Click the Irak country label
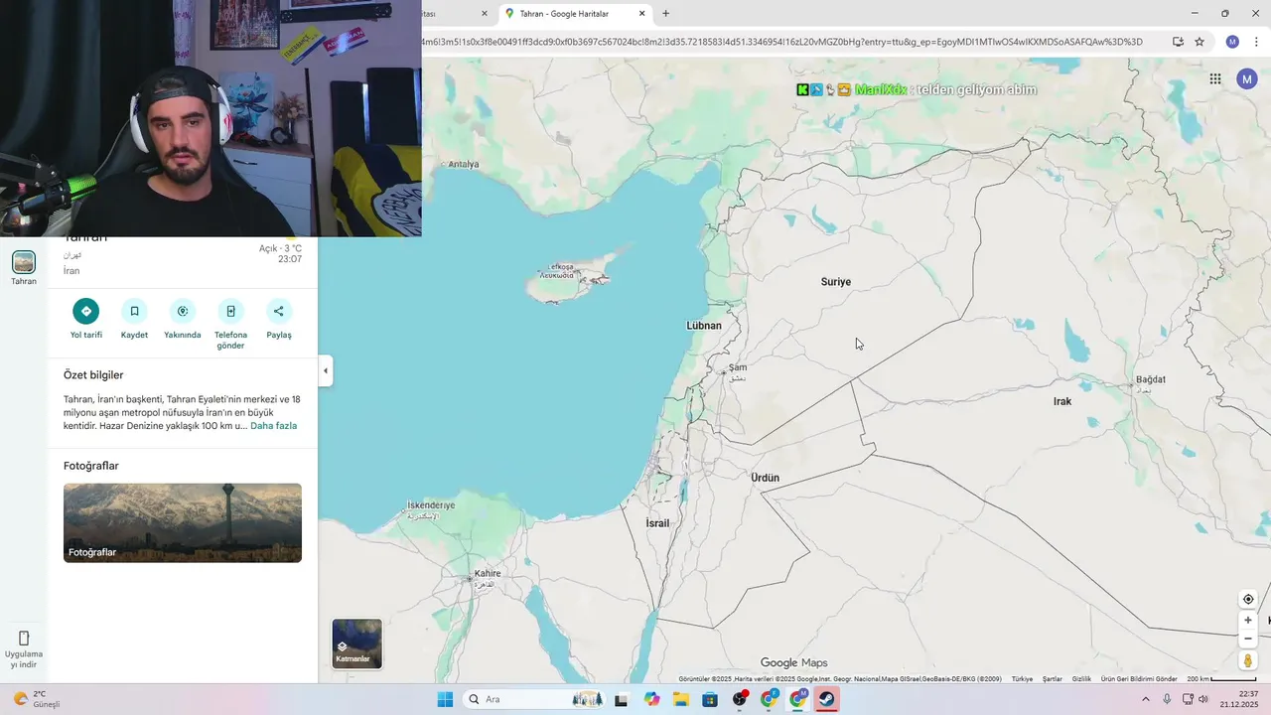1271x715 pixels. 1062,401
